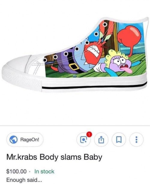Click the divider line below the image
This screenshot has width=150, height=184.
click(x=75, y=126)
